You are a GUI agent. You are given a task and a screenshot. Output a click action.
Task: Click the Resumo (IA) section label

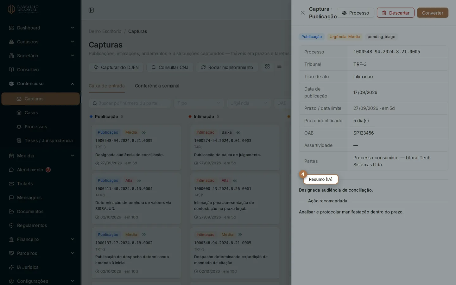320,179
